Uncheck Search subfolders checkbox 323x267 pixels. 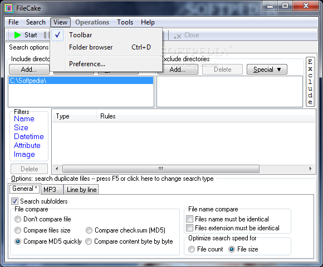pos(15,201)
